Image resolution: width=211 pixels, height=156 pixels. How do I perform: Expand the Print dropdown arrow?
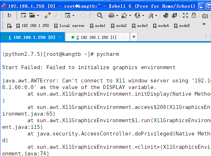(117, 16)
